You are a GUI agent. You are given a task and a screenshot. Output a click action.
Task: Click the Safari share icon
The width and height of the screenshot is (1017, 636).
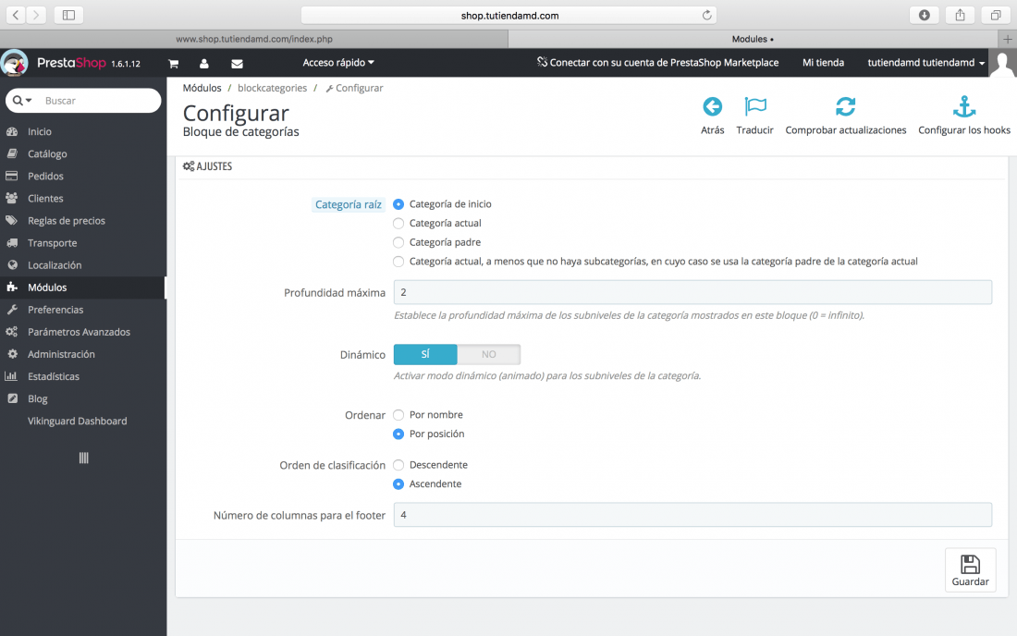(960, 15)
